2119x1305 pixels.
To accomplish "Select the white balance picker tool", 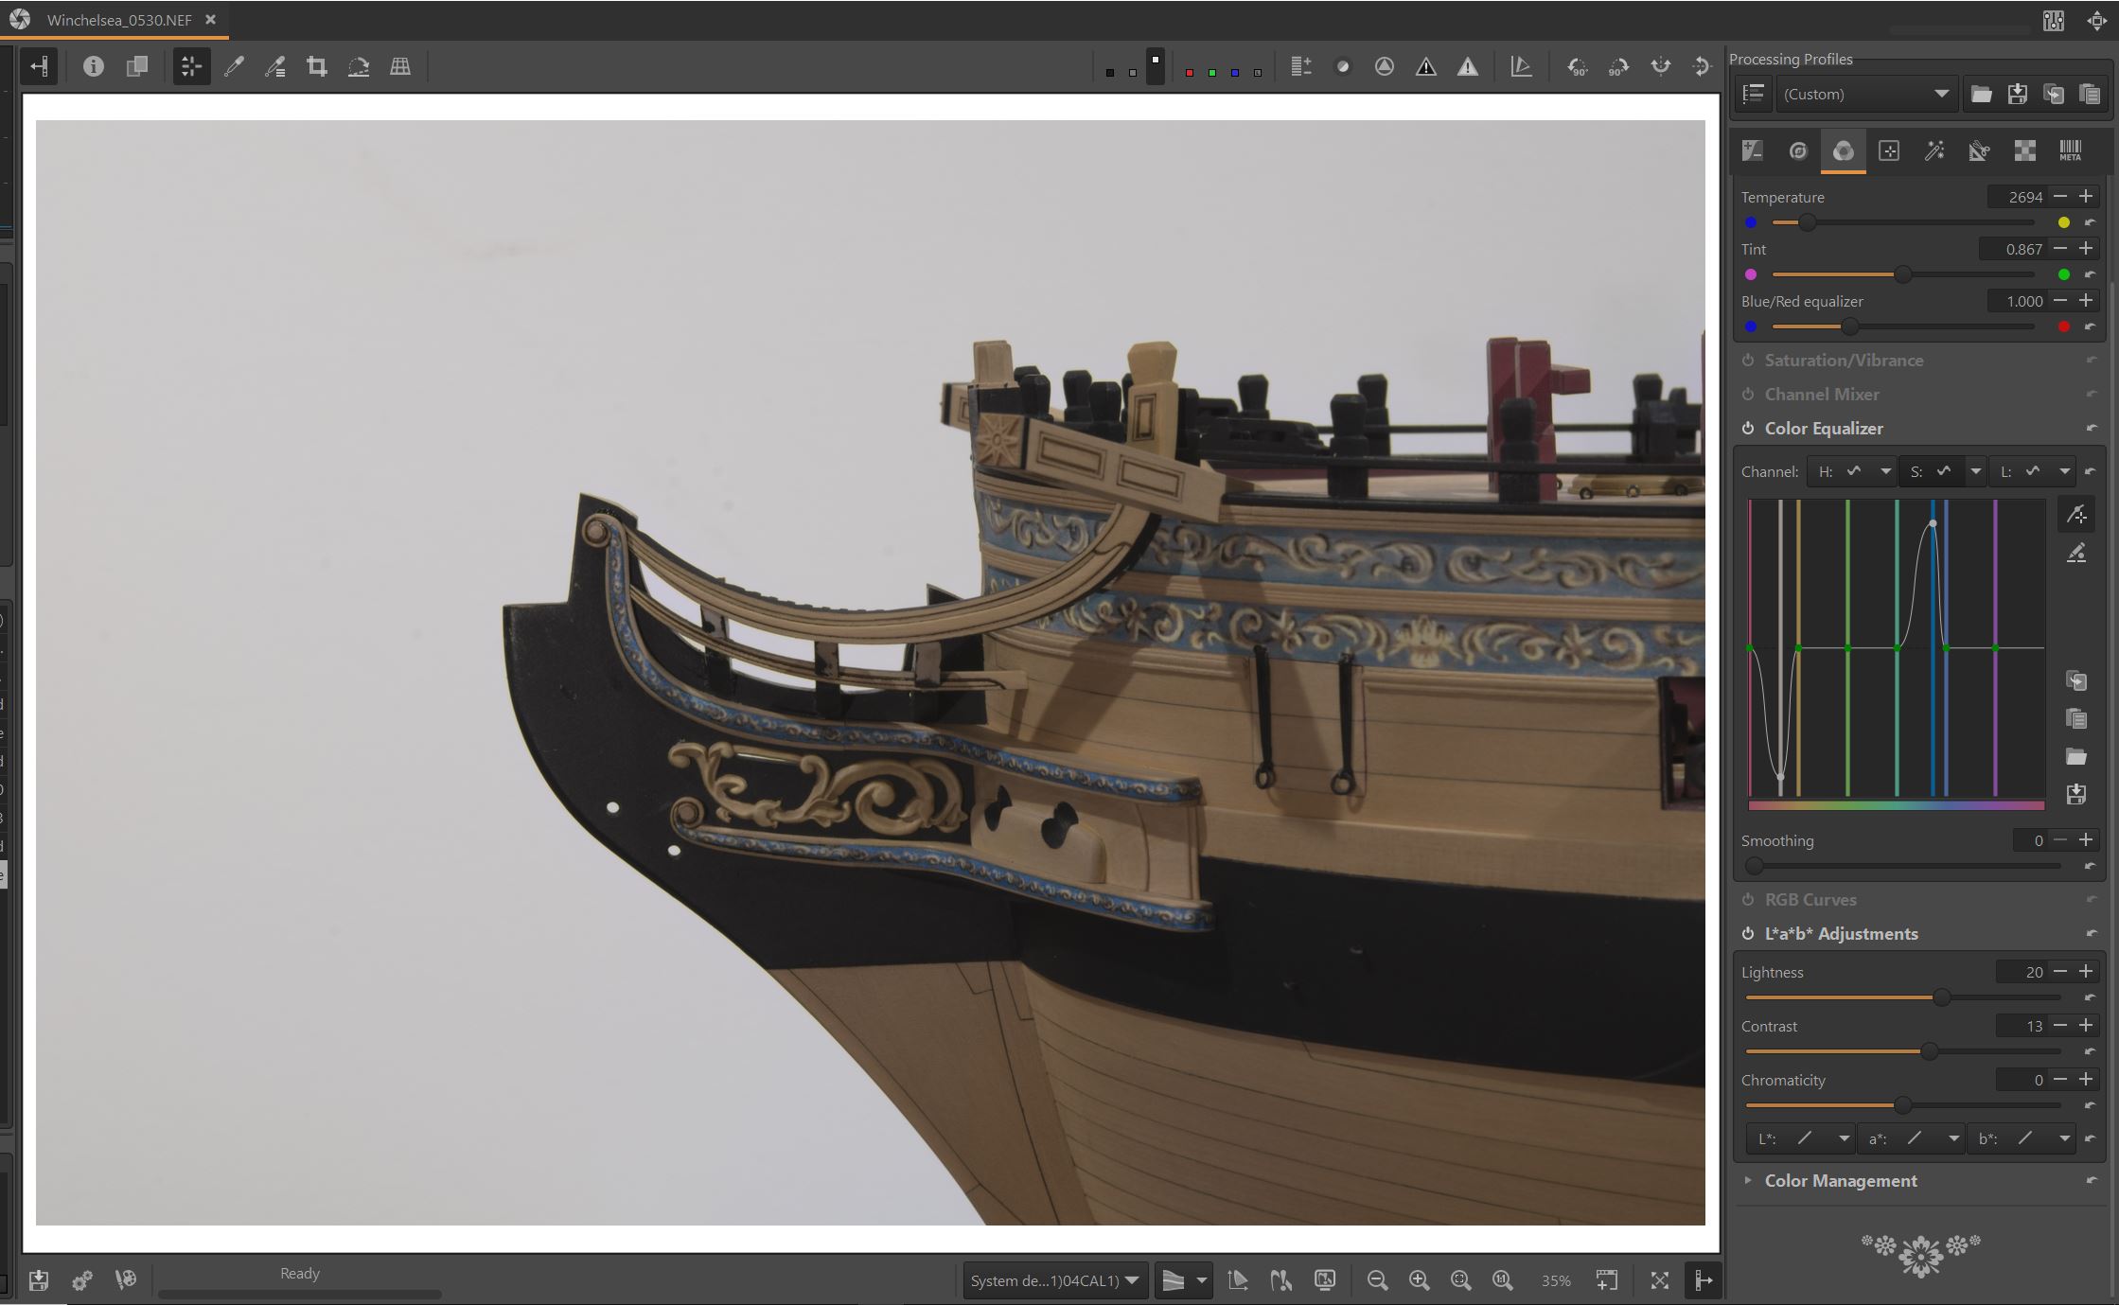I will 234,66.
